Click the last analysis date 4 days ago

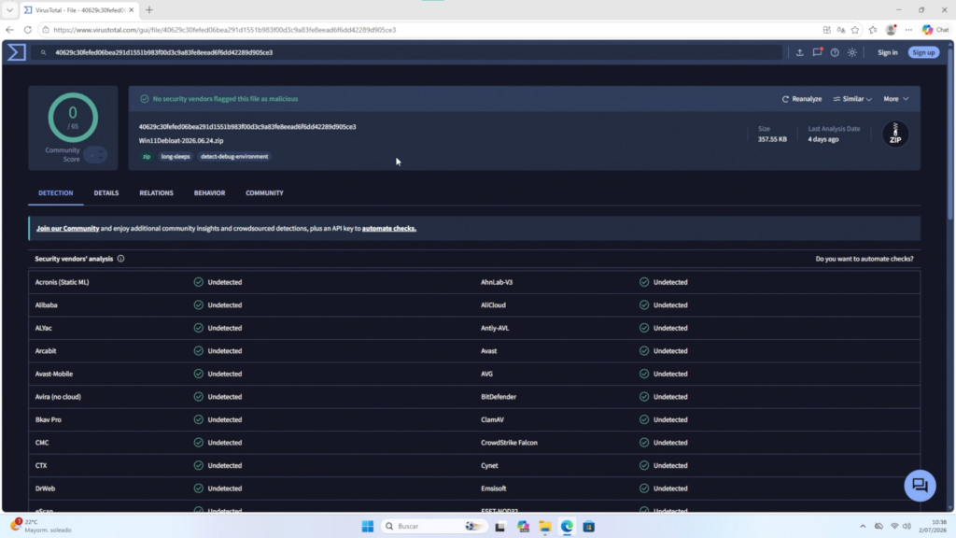(823, 139)
